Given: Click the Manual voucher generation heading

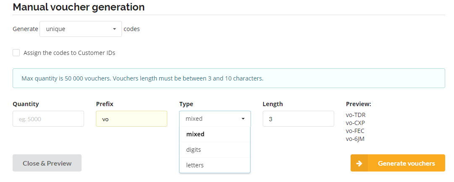Looking at the screenshot, I should (79, 7).
